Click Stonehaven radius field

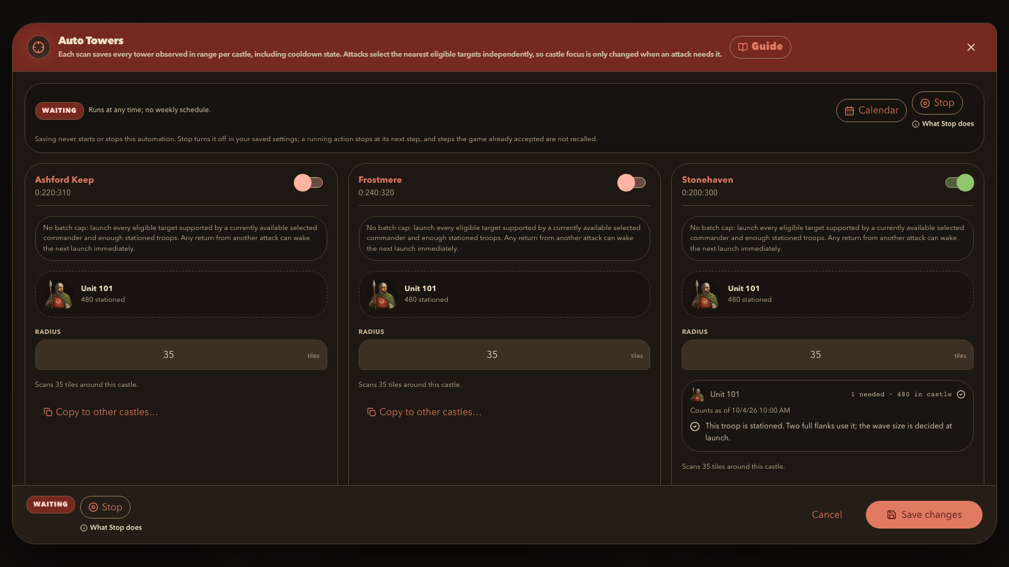click(x=827, y=355)
